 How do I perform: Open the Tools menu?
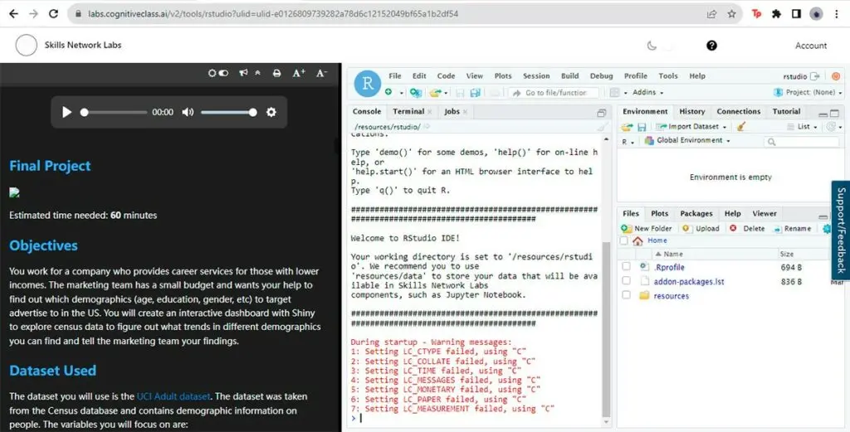(x=668, y=76)
